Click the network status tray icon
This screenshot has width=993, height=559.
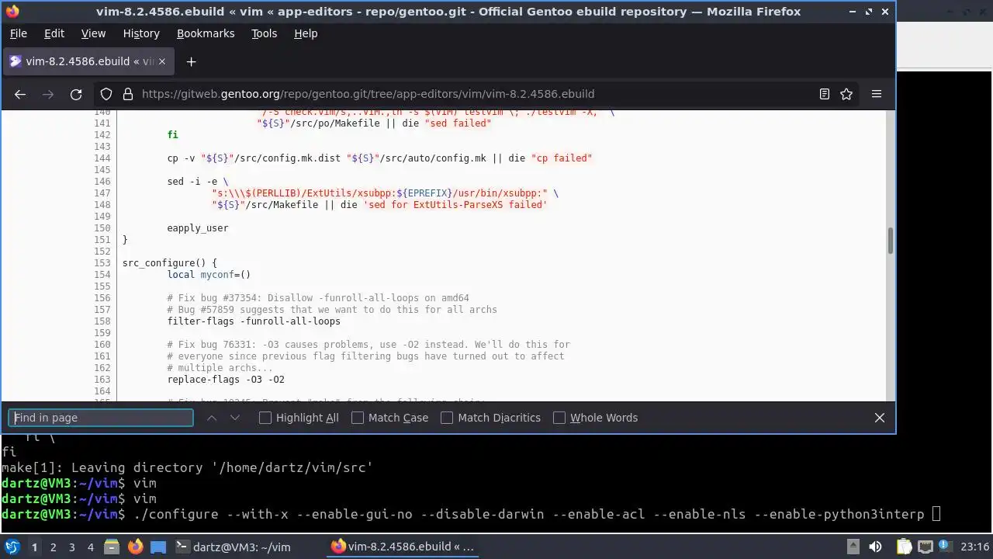925,547
